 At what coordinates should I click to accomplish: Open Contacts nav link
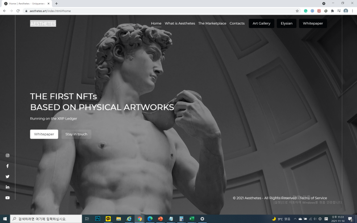pyautogui.click(x=237, y=23)
